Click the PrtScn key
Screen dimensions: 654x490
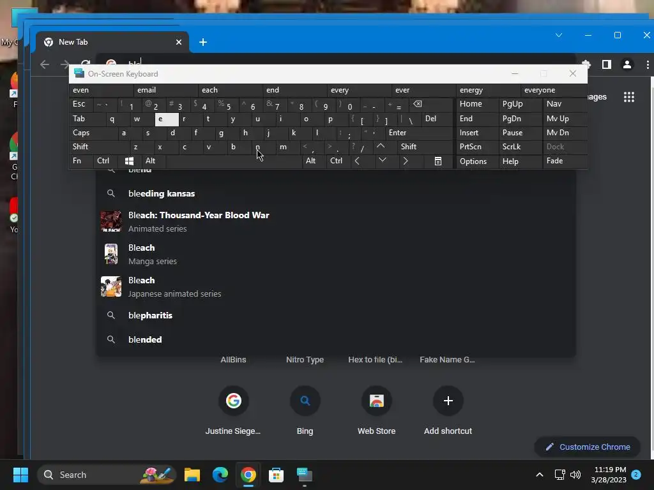(478, 147)
